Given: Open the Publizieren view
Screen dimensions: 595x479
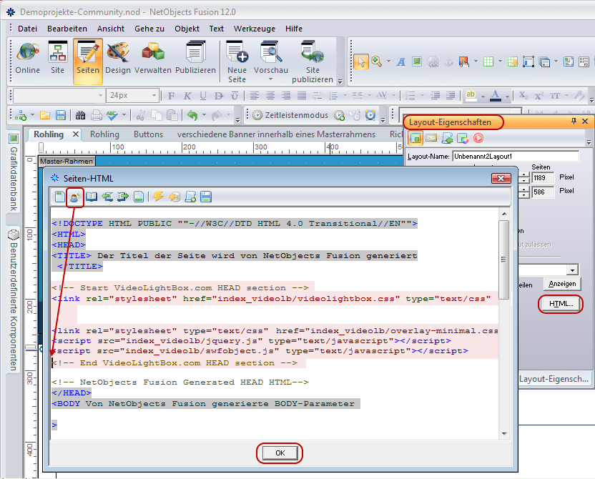Looking at the screenshot, I should 195,59.
